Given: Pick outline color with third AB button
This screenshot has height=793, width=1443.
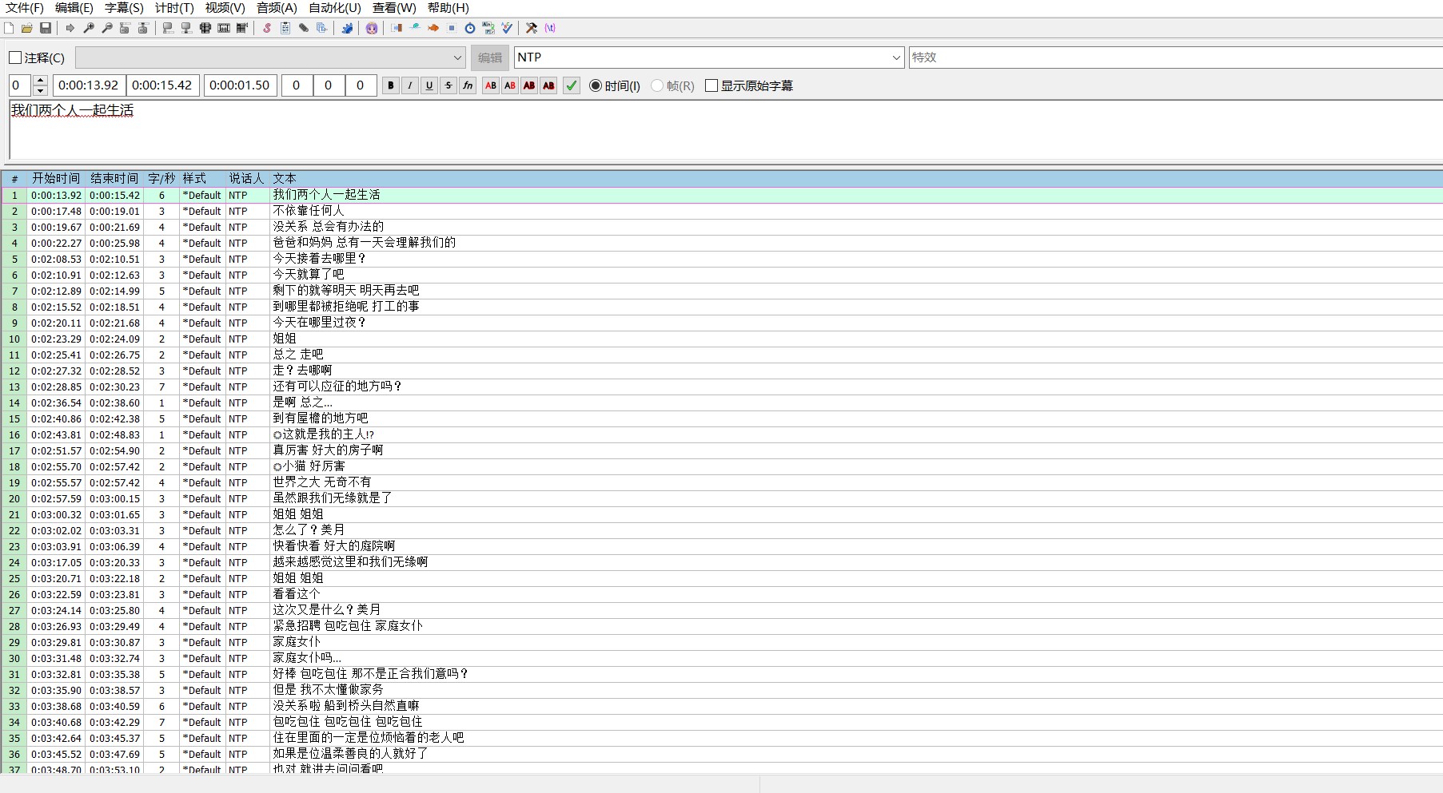Looking at the screenshot, I should point(529,85).
